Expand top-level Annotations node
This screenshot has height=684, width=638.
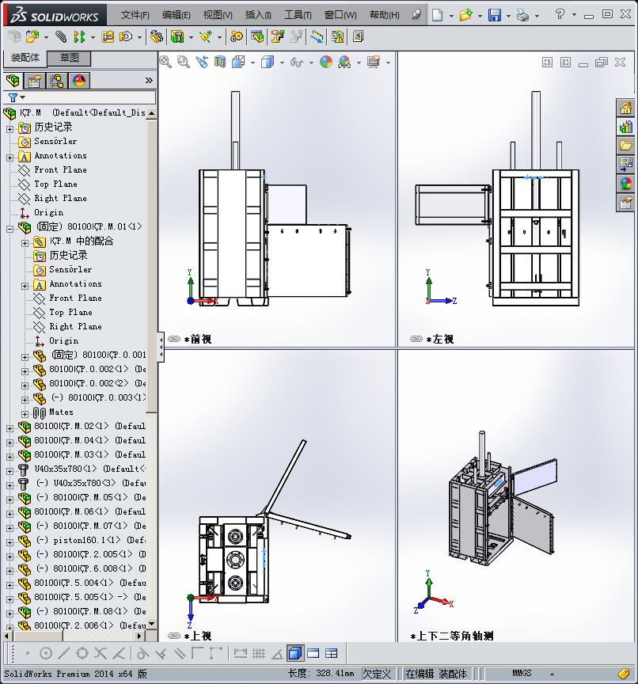pos(9,158)
